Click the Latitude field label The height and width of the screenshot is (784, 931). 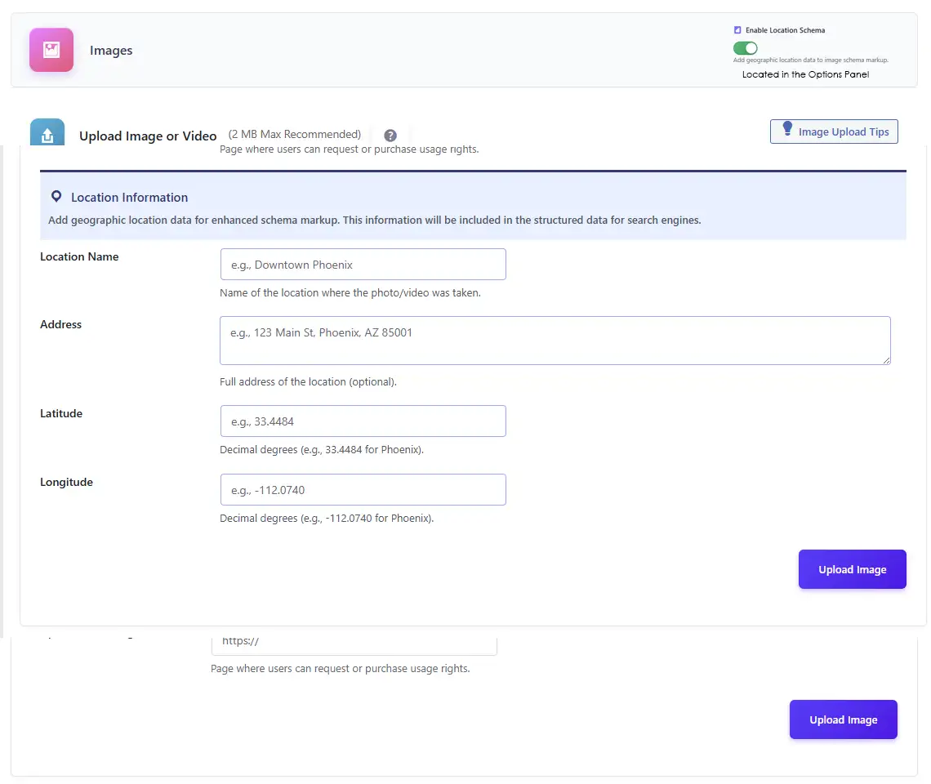pyautogui.click(x=61, y=413)
